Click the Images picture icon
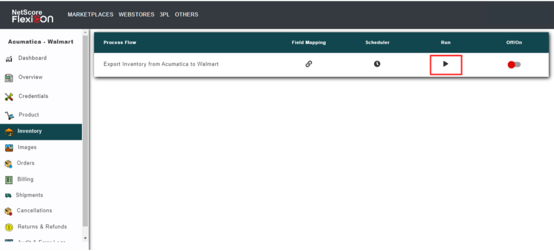 pyautogui.click(x=9, y=148)
